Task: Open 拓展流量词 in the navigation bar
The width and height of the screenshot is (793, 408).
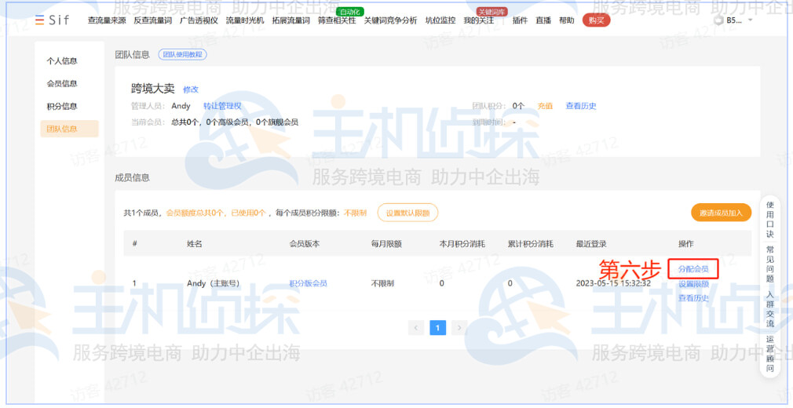Action: (x=291, y=20)
